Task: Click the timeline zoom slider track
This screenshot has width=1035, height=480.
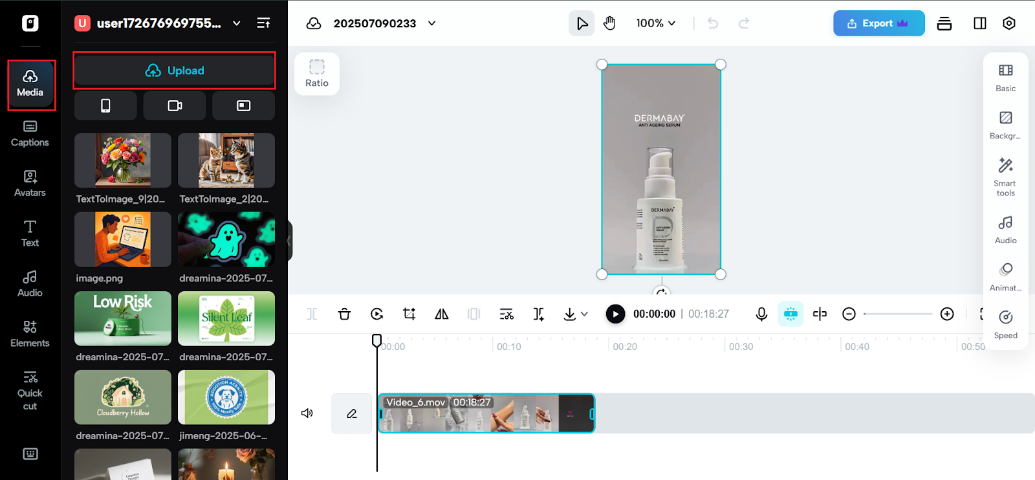Action: coord(898,314)
